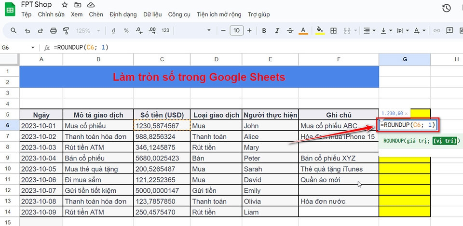Open the text color picker
This screenshot has height=226, width=463.
pyautogui.click(x=303, y=30)
